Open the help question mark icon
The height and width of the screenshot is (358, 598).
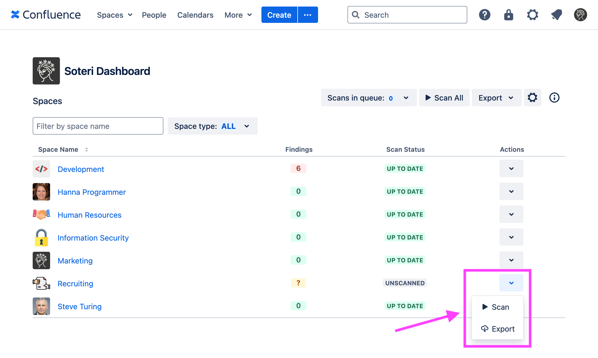pyautogui.click(x=484, y=15)
